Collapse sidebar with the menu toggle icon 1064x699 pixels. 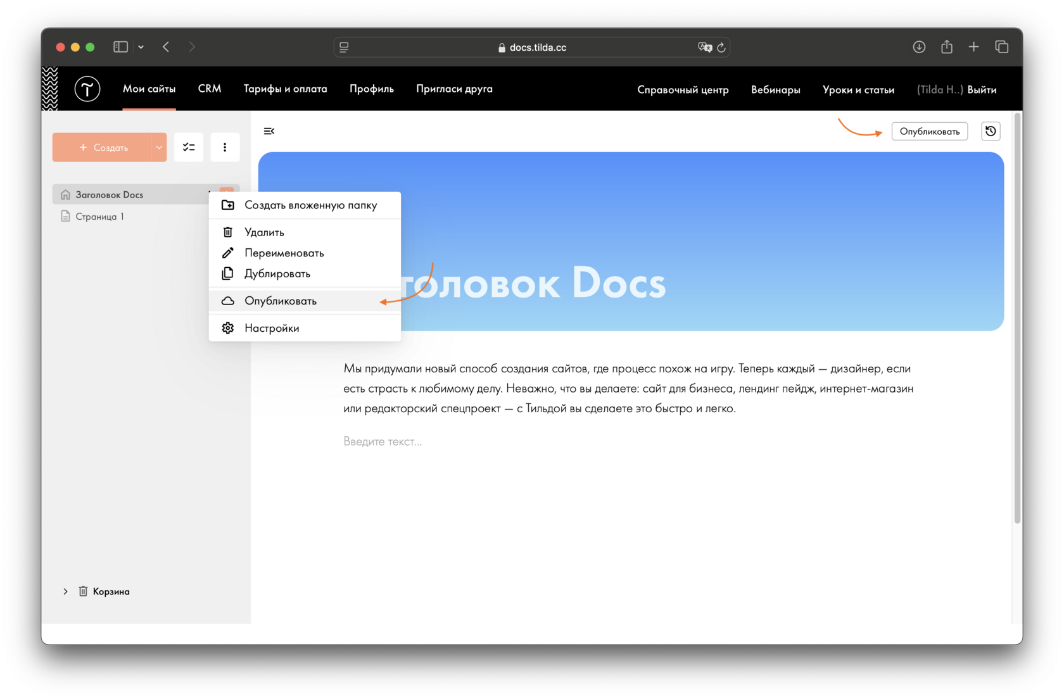point(269,131)
